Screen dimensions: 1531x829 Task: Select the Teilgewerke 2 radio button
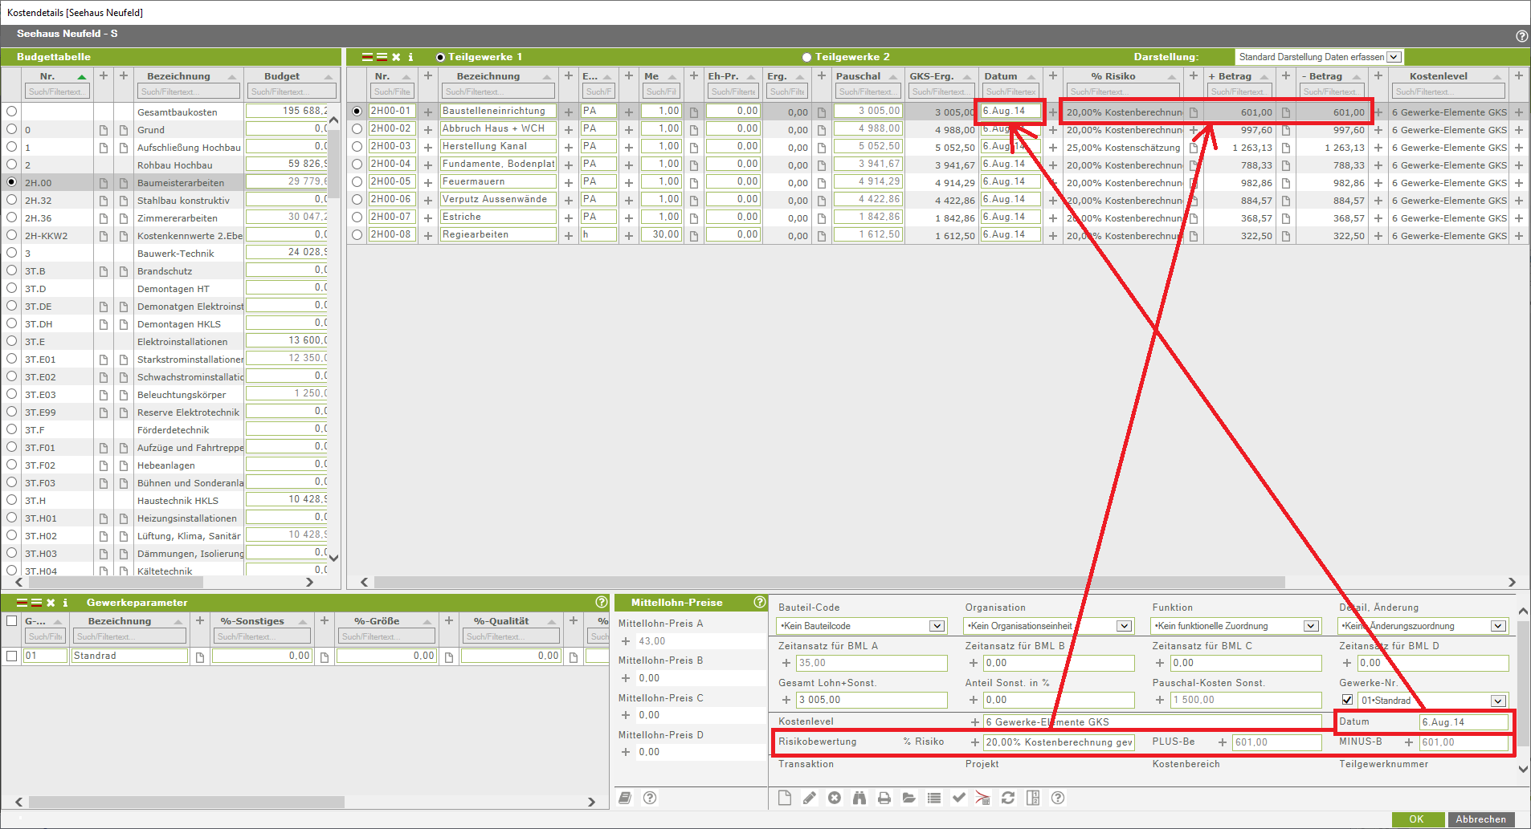(806, 58)
